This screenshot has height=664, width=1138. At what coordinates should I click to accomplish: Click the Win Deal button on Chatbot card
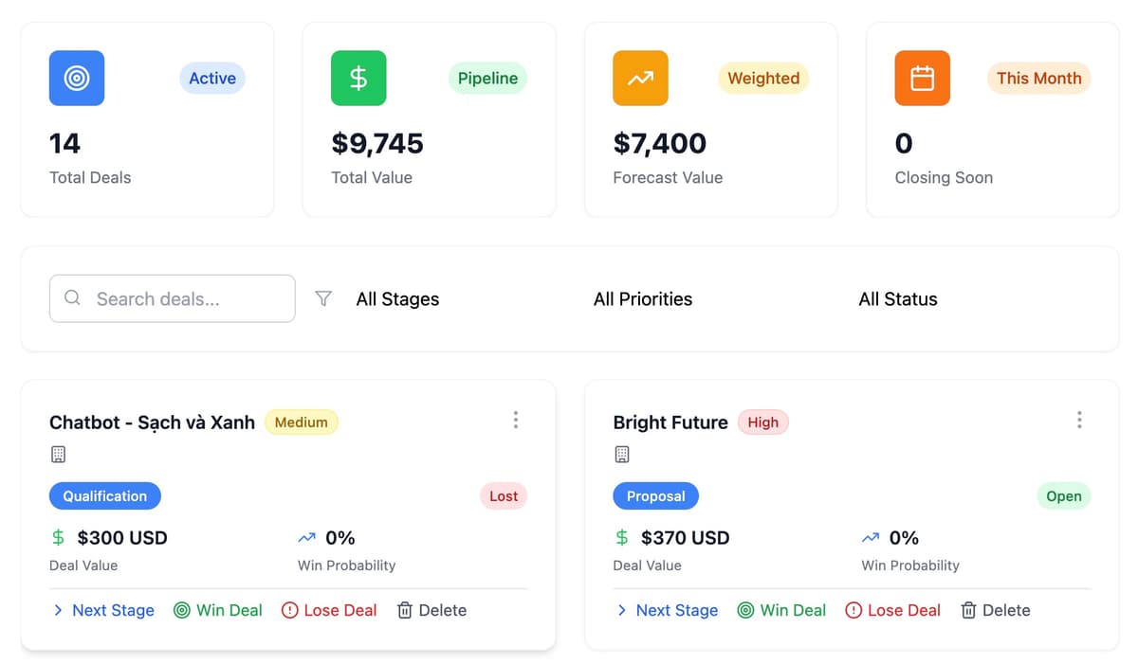tap(218, 610)
